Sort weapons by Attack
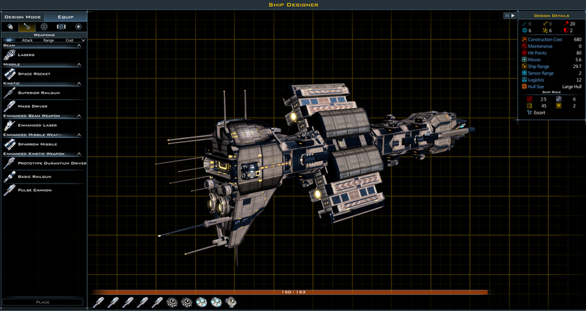586x311 pixels. coord(27,40)
